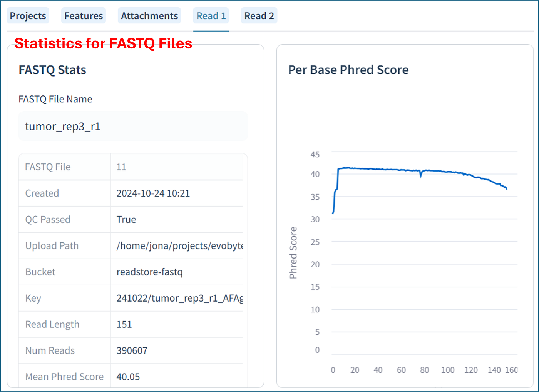Click the FASTQ Stats panel heading
Viewport: 539px width, 392px height.
[x=52, y=70]
